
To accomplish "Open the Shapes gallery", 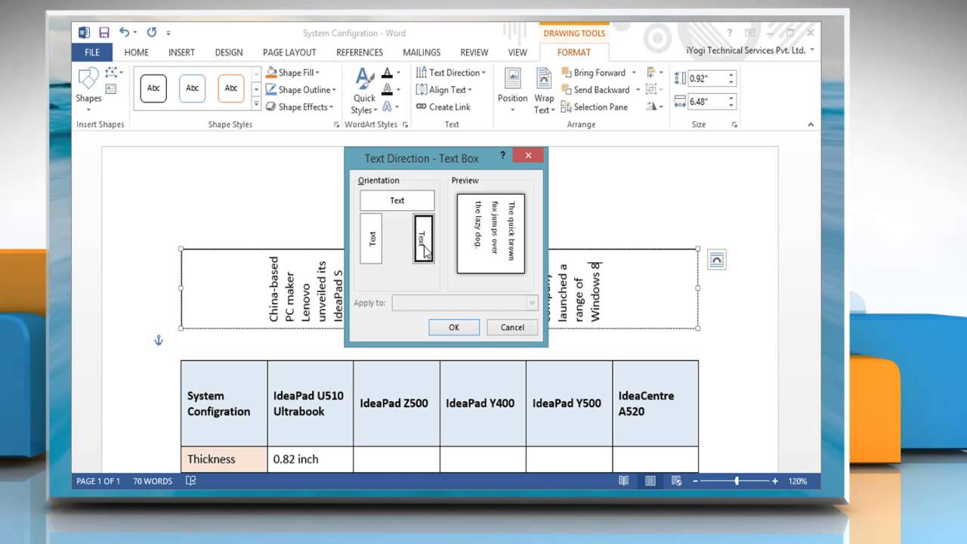I will (x=88, y=89).
